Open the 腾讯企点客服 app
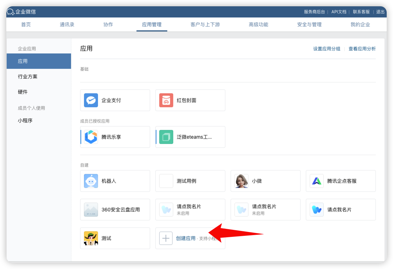This screenshot has width=393, height=269. (x=341, y=181)
